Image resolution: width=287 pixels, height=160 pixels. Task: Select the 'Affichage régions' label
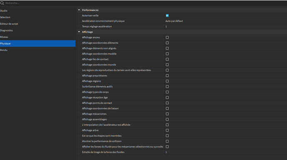click(92, 81)
